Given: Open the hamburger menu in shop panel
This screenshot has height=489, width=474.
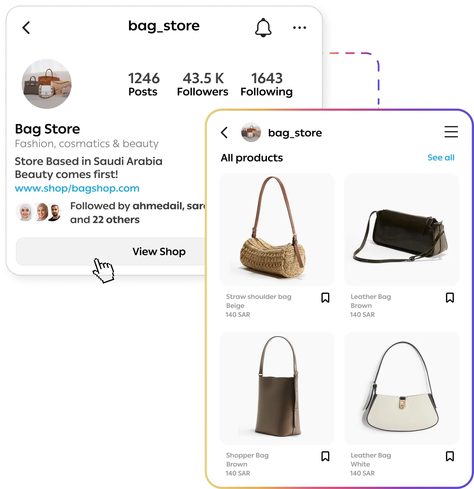Looking at the screenshot, I should pos(451,132).
